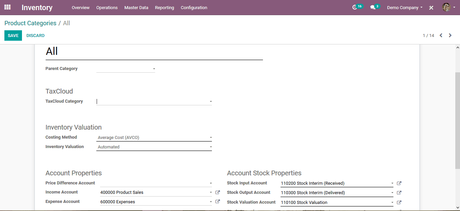Click the record pager '1 / 14'
Screen dimensions: 460x211
(428, 35)
